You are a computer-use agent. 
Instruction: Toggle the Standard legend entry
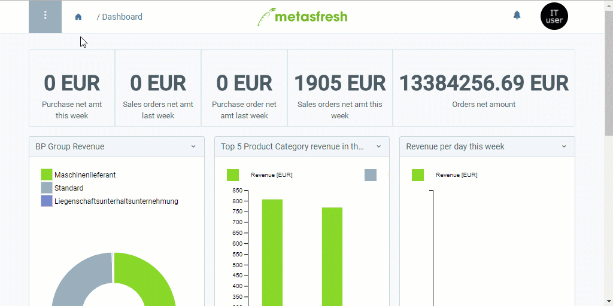point(68,188)
